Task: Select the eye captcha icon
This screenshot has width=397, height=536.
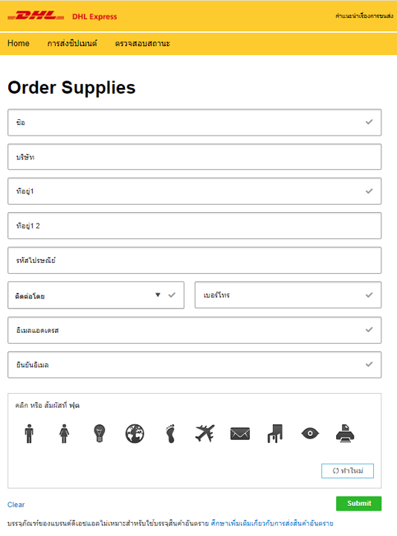Action: pos(310,433)
